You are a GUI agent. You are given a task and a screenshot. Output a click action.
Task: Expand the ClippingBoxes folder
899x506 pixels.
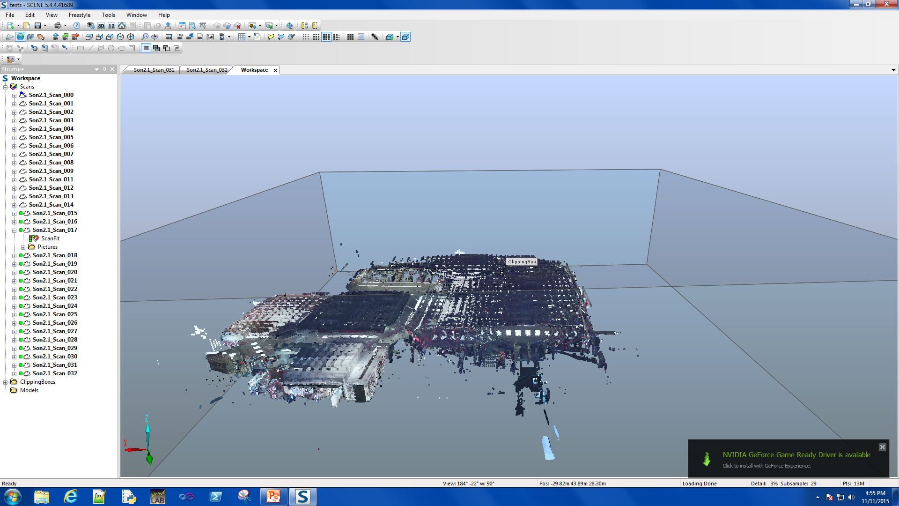click(6, 382)
